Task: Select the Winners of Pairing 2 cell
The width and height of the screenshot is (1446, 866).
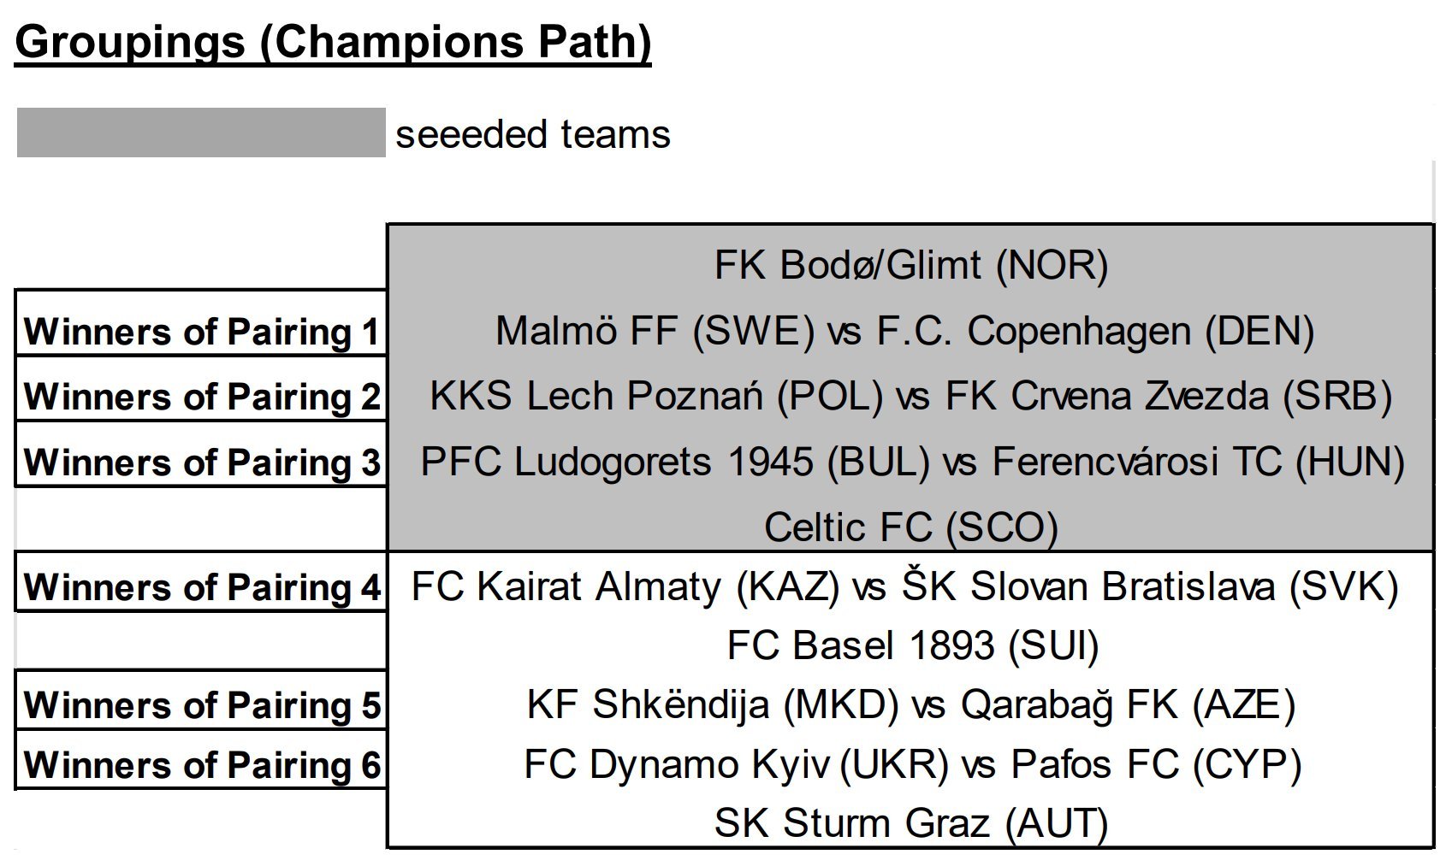Action: (x=202, y=397)
